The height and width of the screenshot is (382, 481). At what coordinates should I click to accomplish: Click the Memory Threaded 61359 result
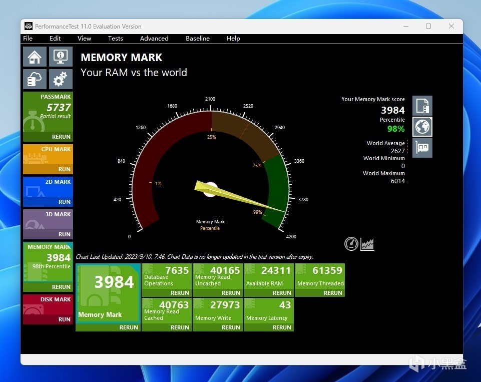320,276
